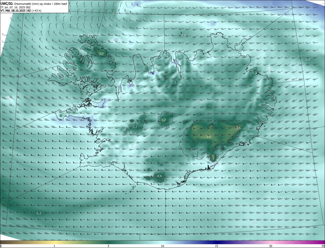This screenshot has width=325, height=248.
Task: Click the 3.6 value on the map
Action: 238,128
